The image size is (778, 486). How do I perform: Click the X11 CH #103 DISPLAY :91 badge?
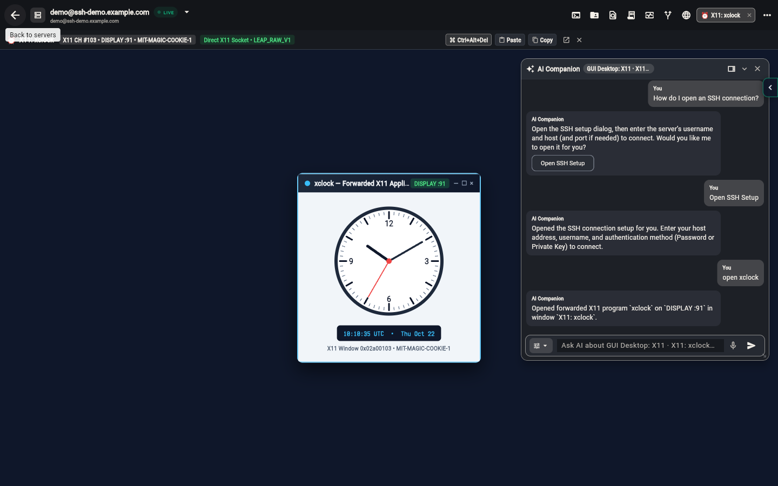(127, 40)
